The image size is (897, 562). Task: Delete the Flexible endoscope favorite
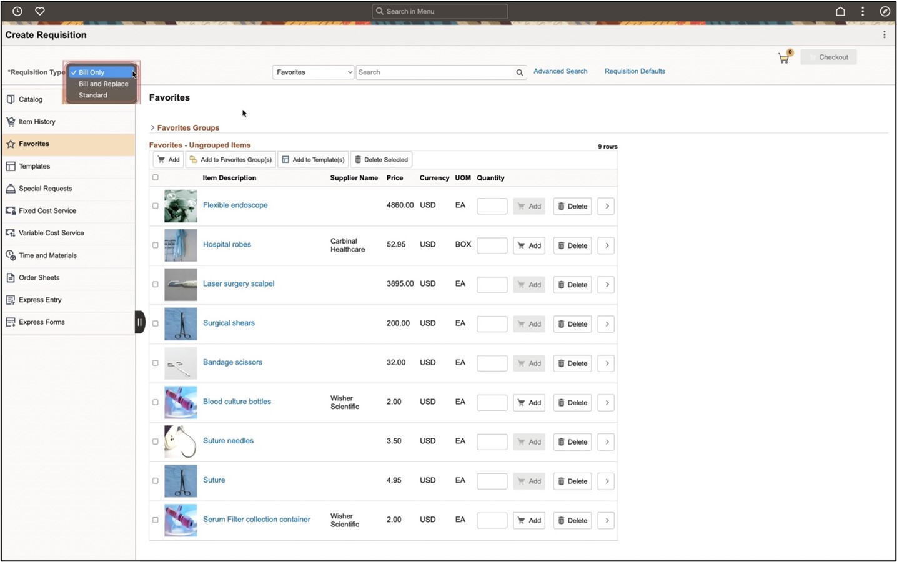coord(572,206)
